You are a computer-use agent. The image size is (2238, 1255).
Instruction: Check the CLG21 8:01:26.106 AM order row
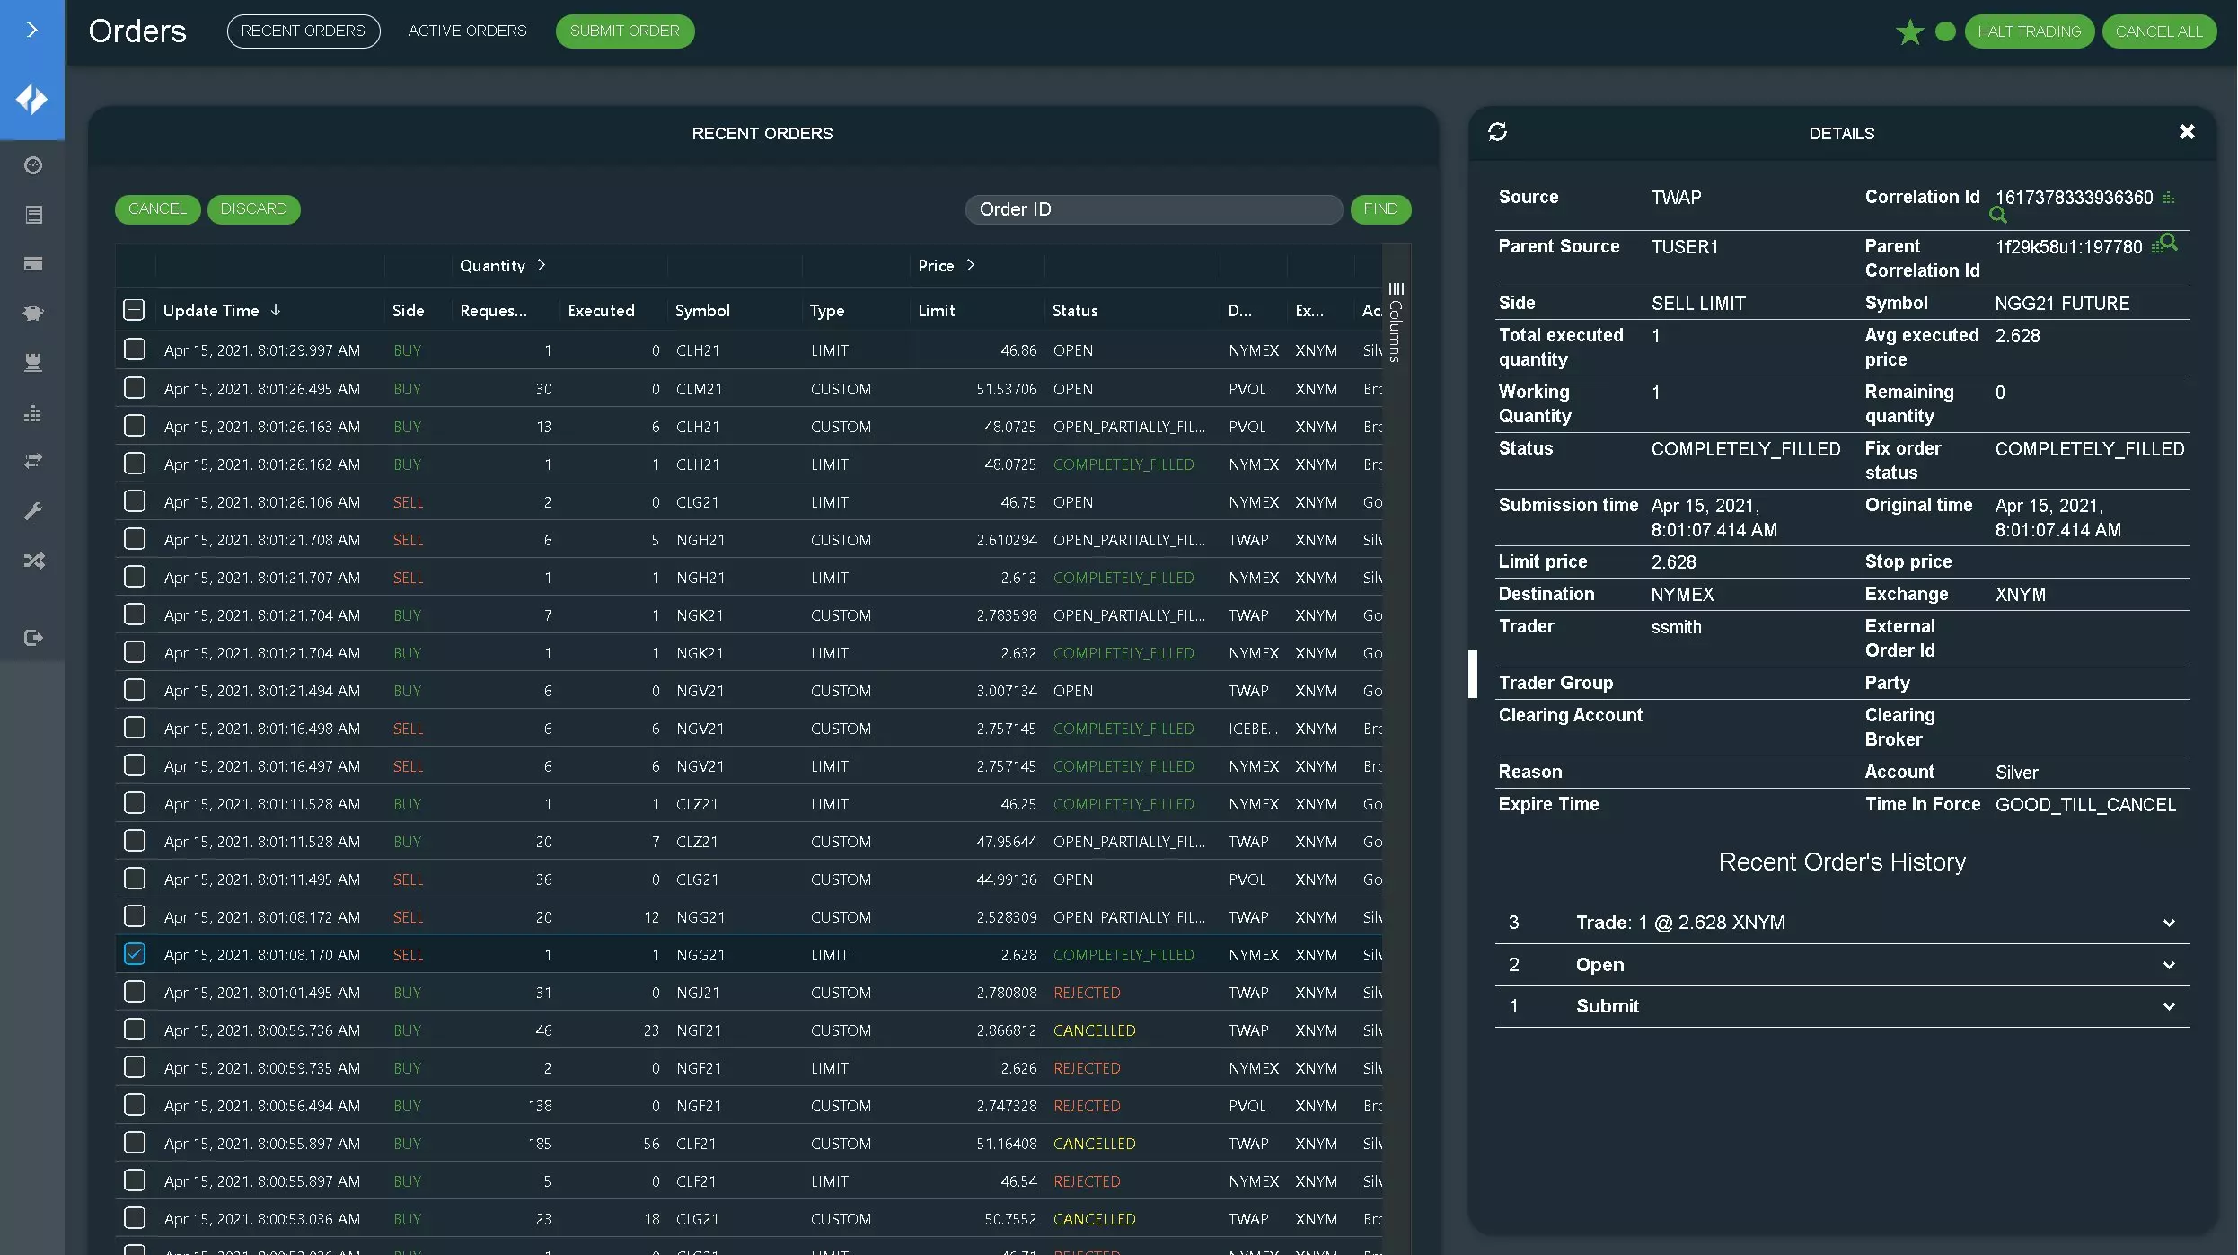[135, 501]
